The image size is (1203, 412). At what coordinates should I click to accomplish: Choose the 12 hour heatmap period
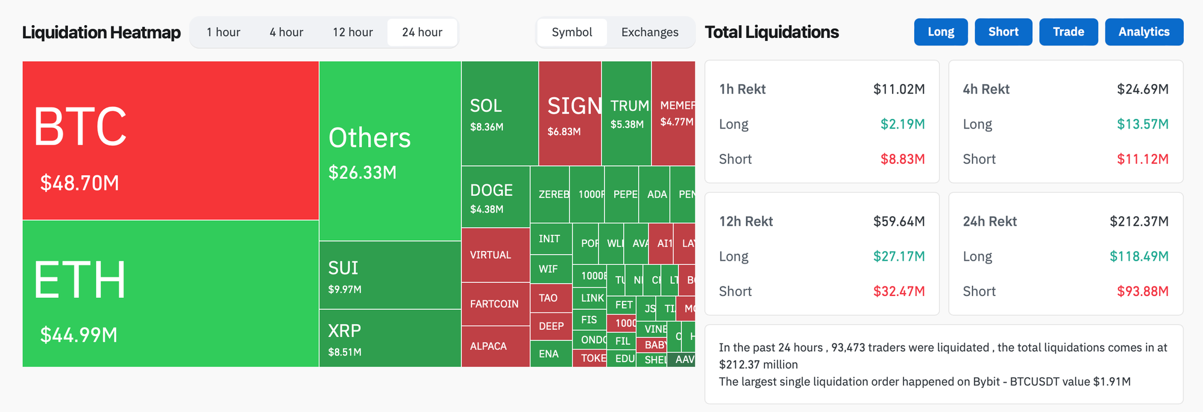tap(352, 32)
